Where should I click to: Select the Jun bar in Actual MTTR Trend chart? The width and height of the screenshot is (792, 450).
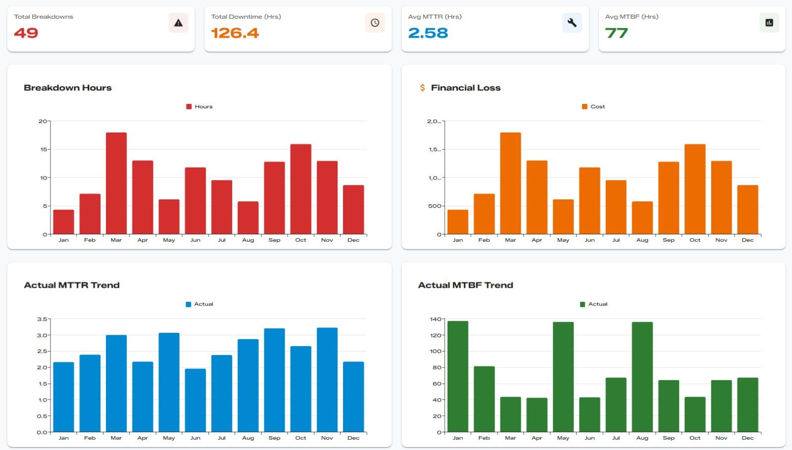[x=196, y=401]
